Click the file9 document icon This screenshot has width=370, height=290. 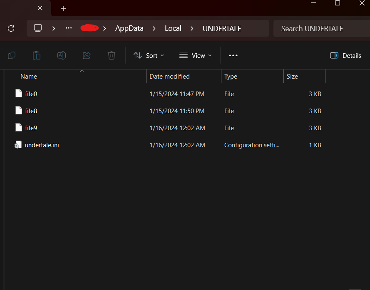[x=19, y=127]
